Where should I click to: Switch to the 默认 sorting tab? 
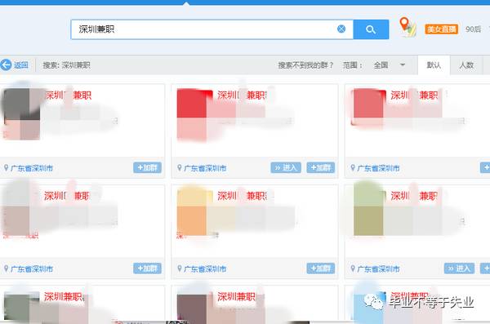434,65
